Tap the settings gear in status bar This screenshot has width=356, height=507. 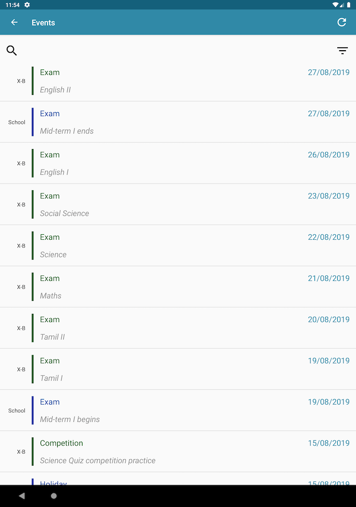click(x=27, y=5)
